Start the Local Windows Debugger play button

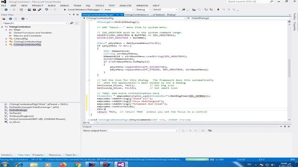pos(65,9)
